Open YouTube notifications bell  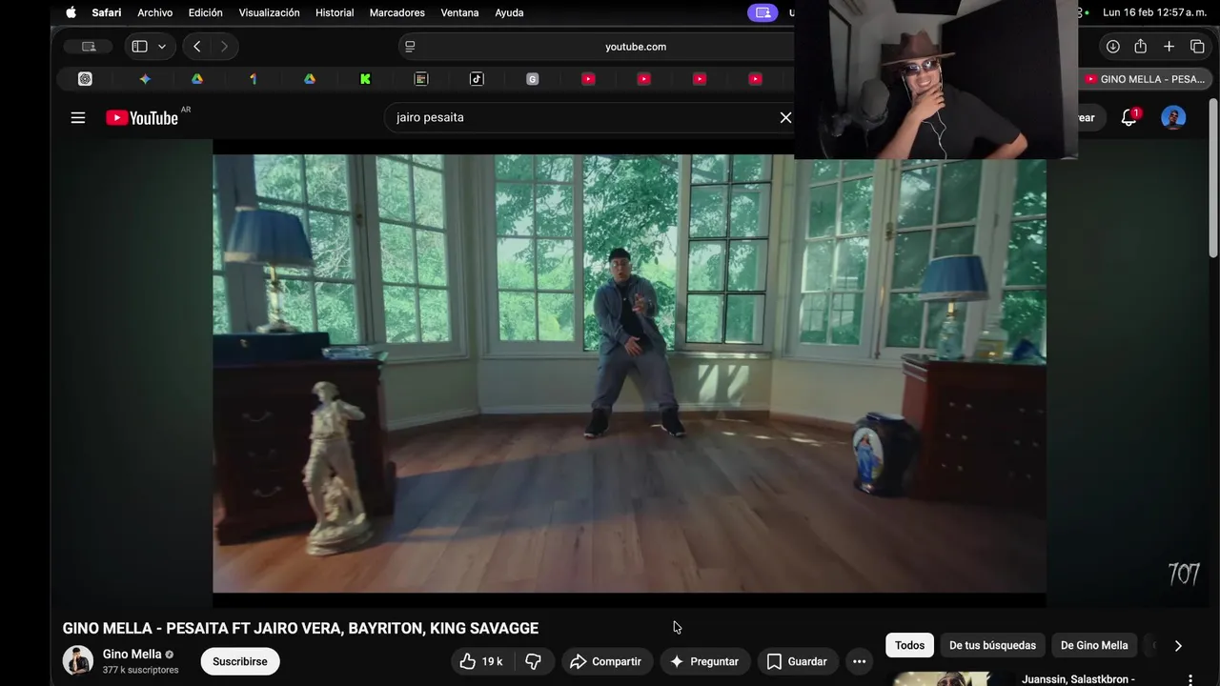coord(1129,117)
